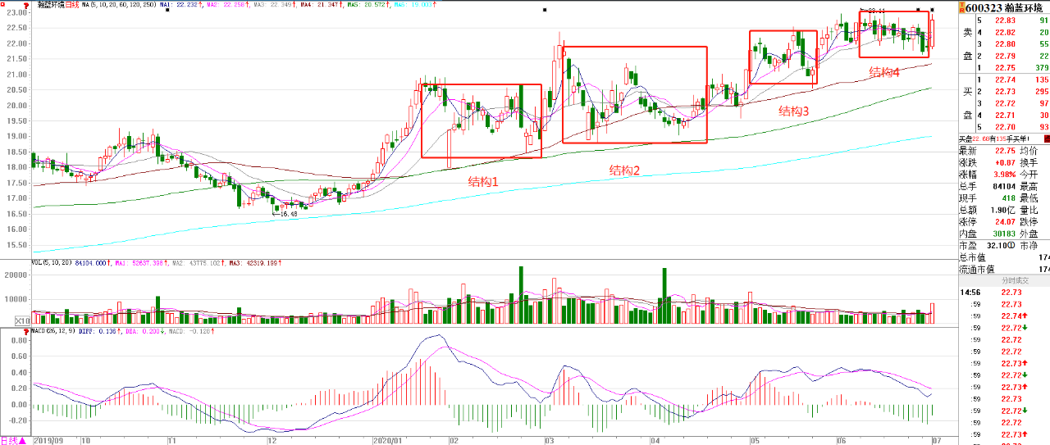The height and width of the screenshot is (445, 1050).
Task: Click the 内盘 value 30183
Action: tap(1004, 233)
